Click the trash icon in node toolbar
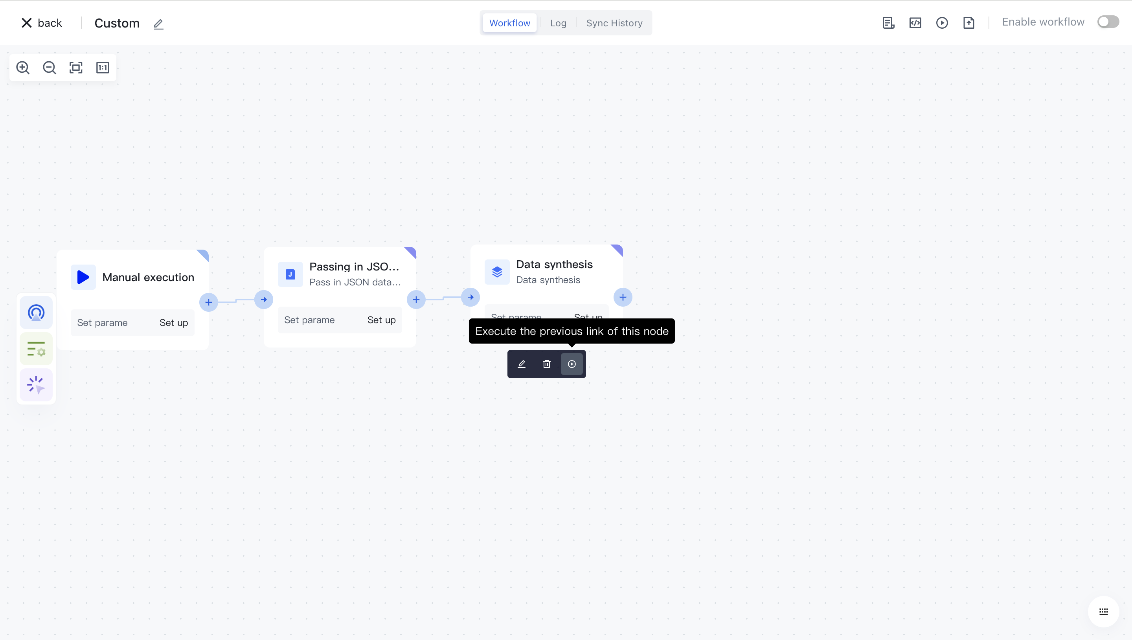This screenshot has width=1132, height=640. click(546, 364)
